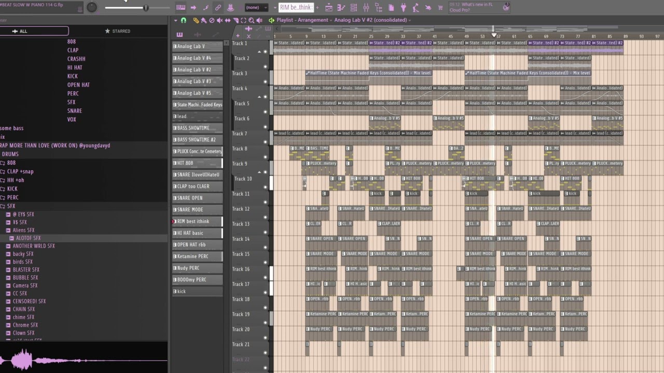Collapse the Track 1 group arrow

coord(259,51)
